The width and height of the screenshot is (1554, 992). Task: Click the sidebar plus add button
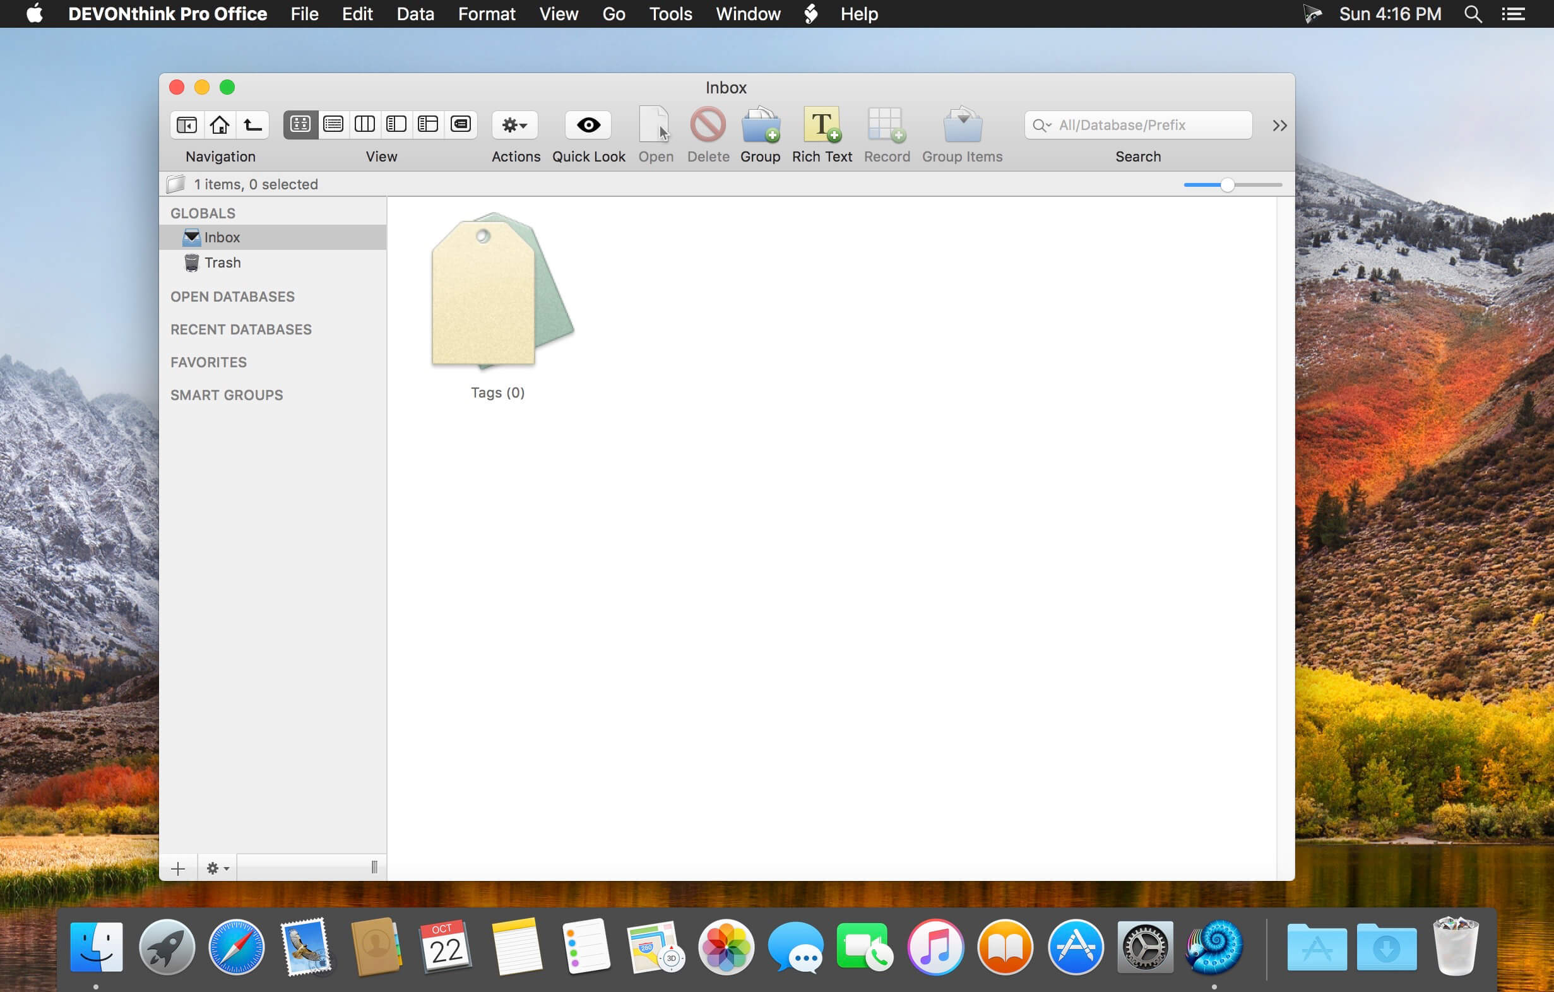[178, 868]
